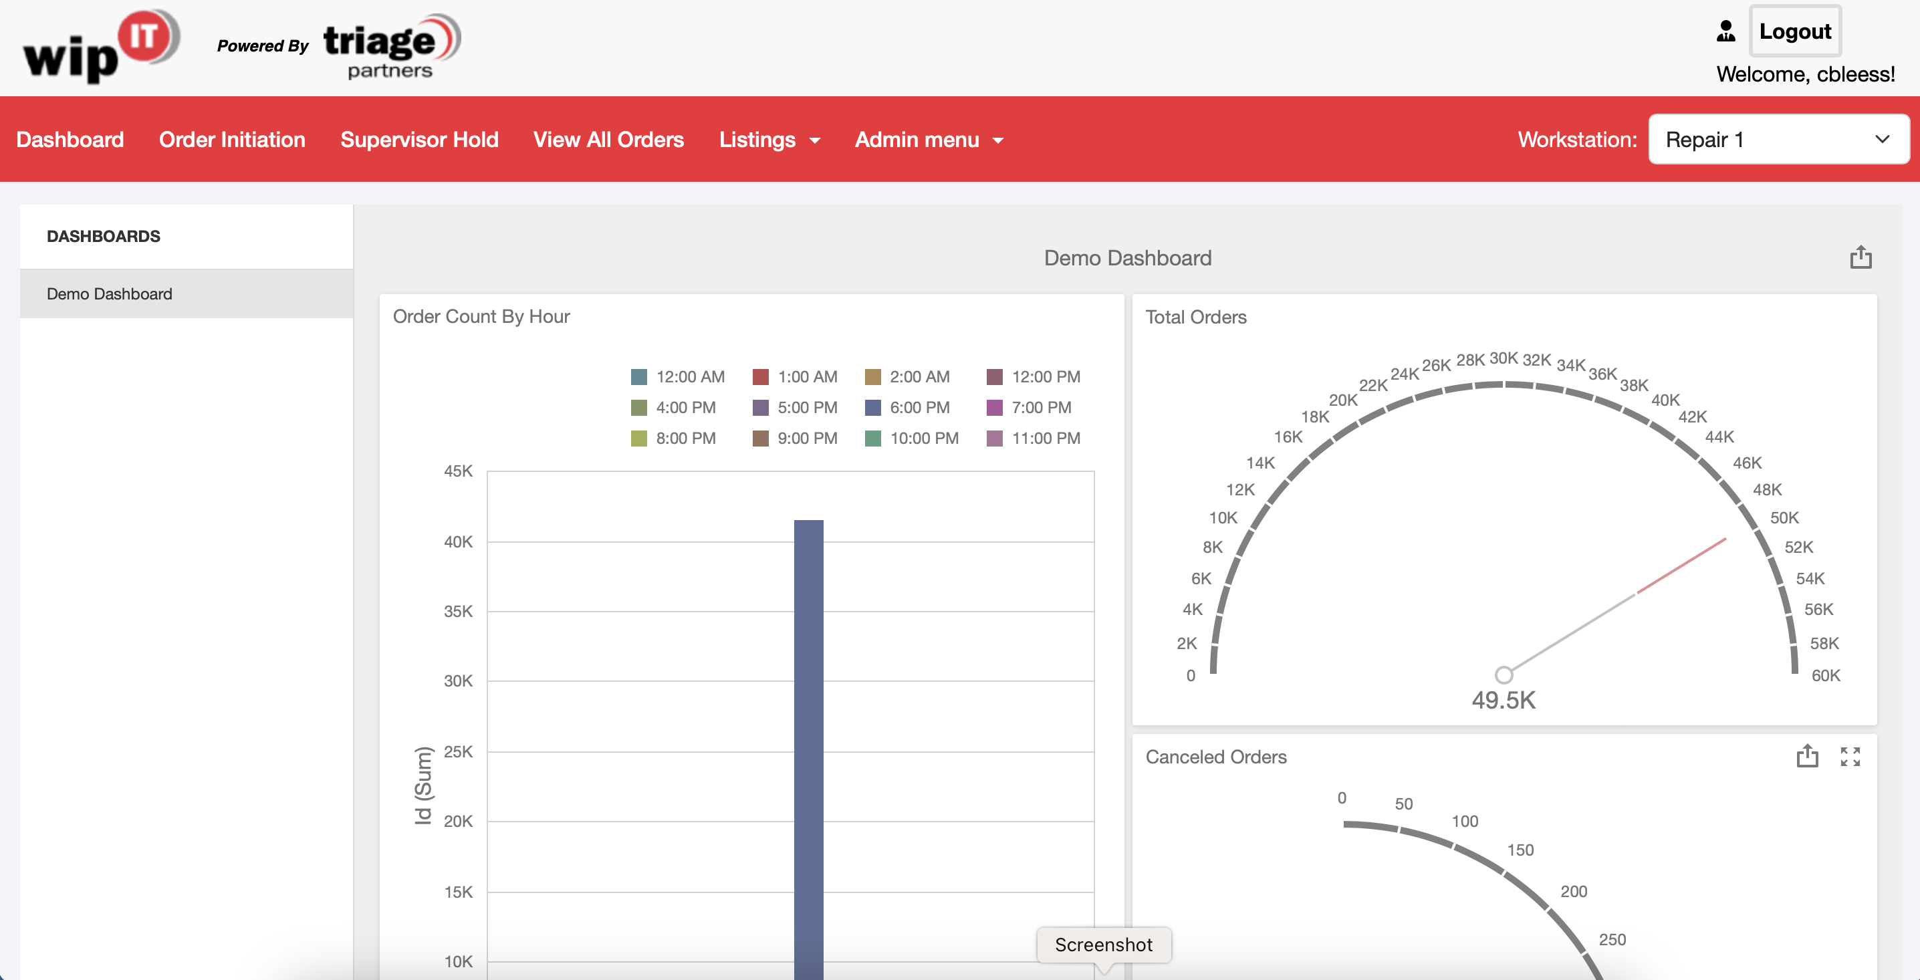Viewport: 1920px width, 980px height.
Task: Expand the Listings dropdown menu
Action: pos(769,139)
